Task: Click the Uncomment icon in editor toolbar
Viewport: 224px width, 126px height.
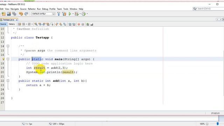Action: [x=92, y=24]
